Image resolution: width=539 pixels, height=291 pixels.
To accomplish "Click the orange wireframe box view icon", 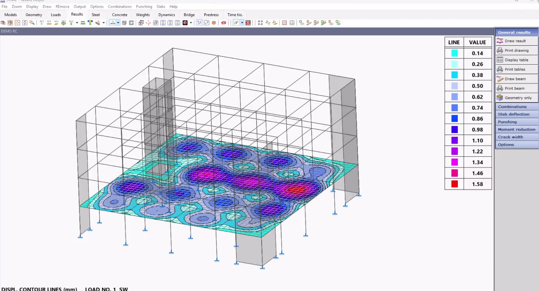I will [x=10, y=23].
